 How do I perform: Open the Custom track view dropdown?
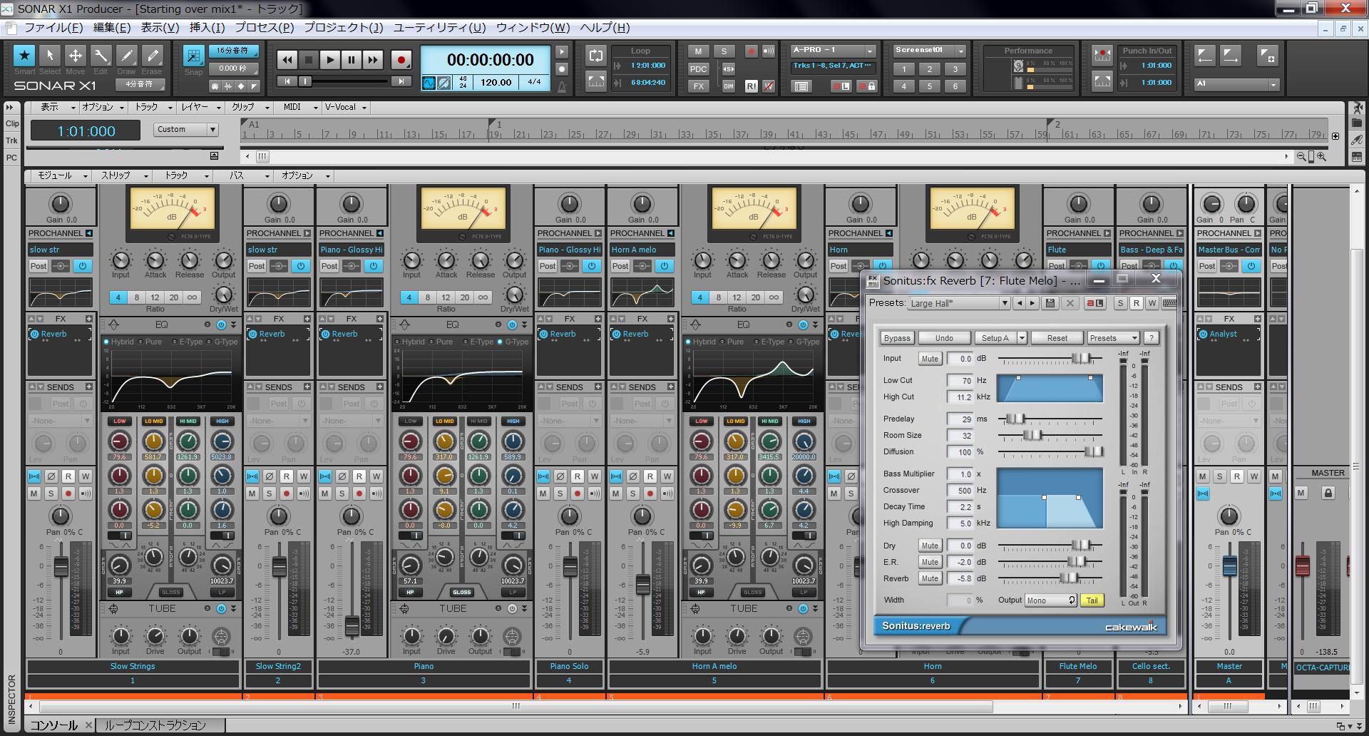point(186,129)
